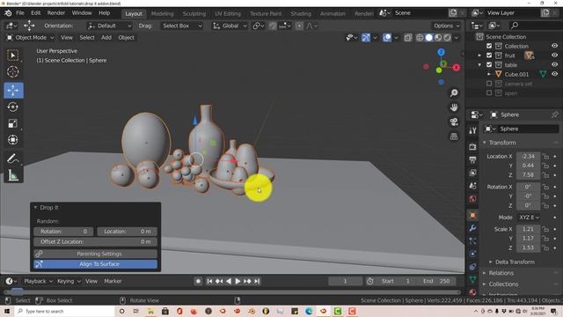This screenshot has height=317, width=563.
Task: Select the Measure tool
Action: pyautogui.click(x=13, y=175)
